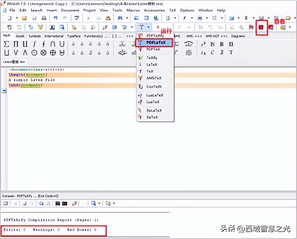Expand the TeX compiler dropdown arrow
The image size is (297, 239).
148,27
